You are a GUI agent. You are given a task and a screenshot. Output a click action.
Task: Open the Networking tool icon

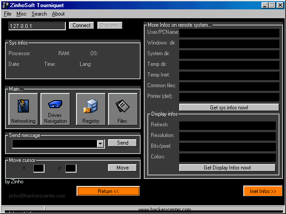click(23, 109)
